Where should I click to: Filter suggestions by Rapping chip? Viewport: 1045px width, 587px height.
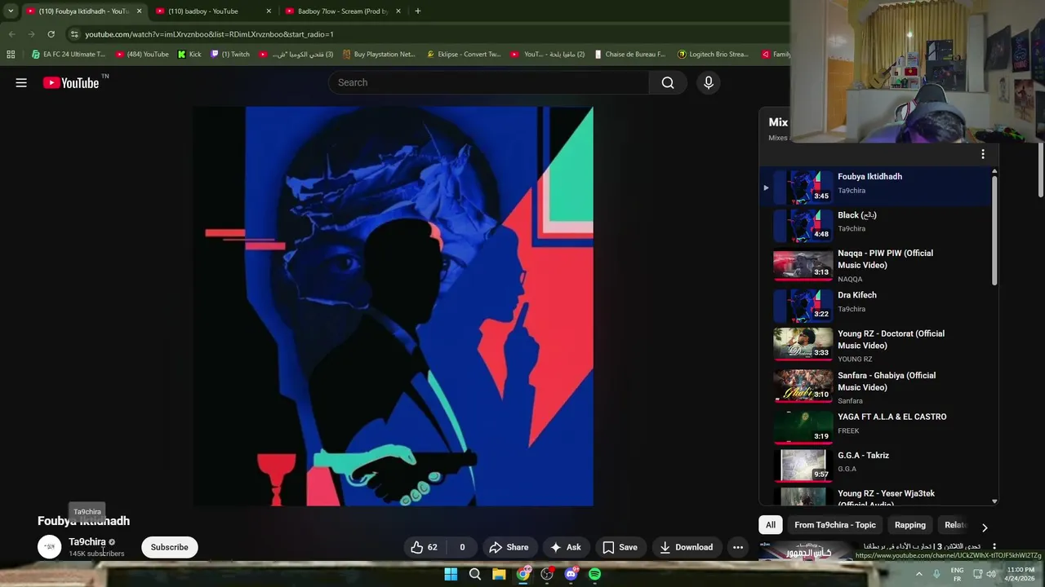(x=909, y=525)
